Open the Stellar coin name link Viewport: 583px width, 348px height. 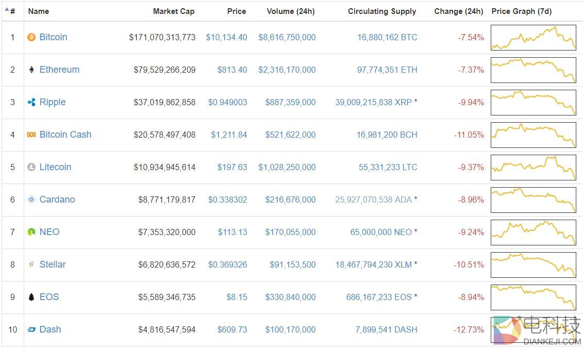[x=53, y=264]
